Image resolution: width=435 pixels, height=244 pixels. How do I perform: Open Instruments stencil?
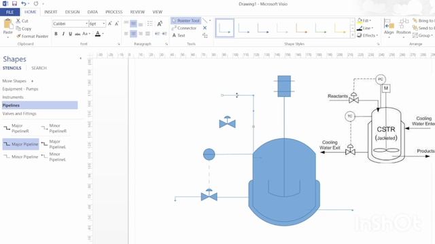tap(13, 97)
